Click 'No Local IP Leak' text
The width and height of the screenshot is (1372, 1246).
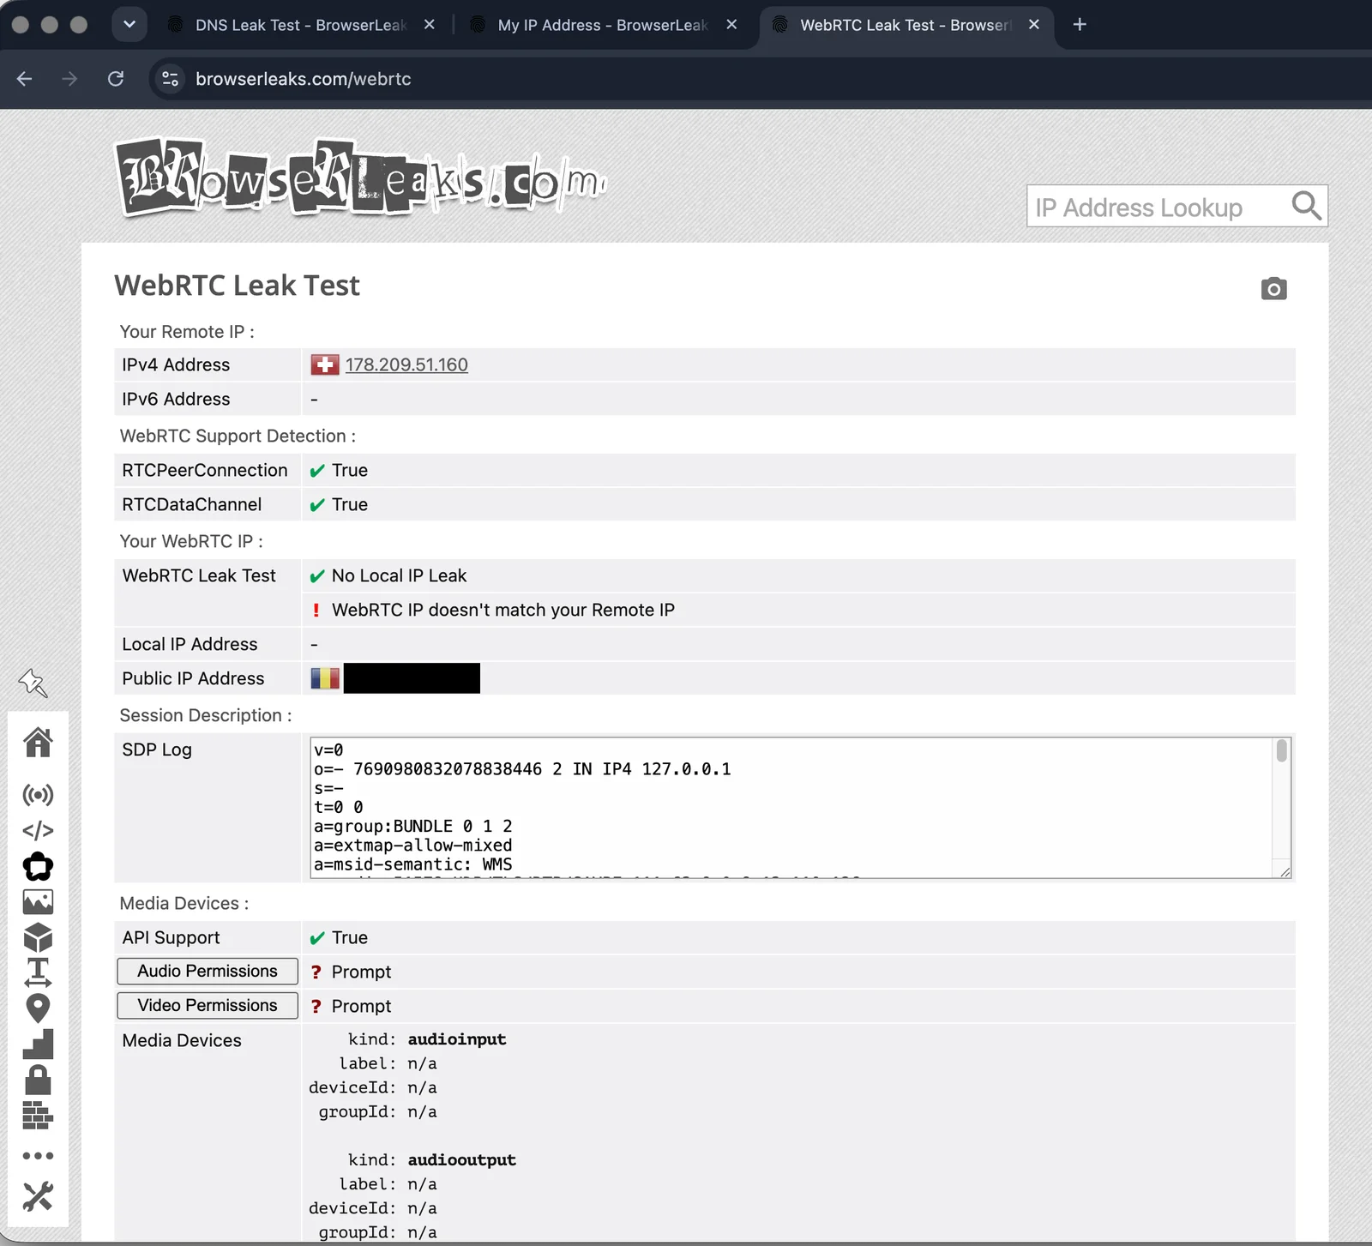[x=399, y=576]
